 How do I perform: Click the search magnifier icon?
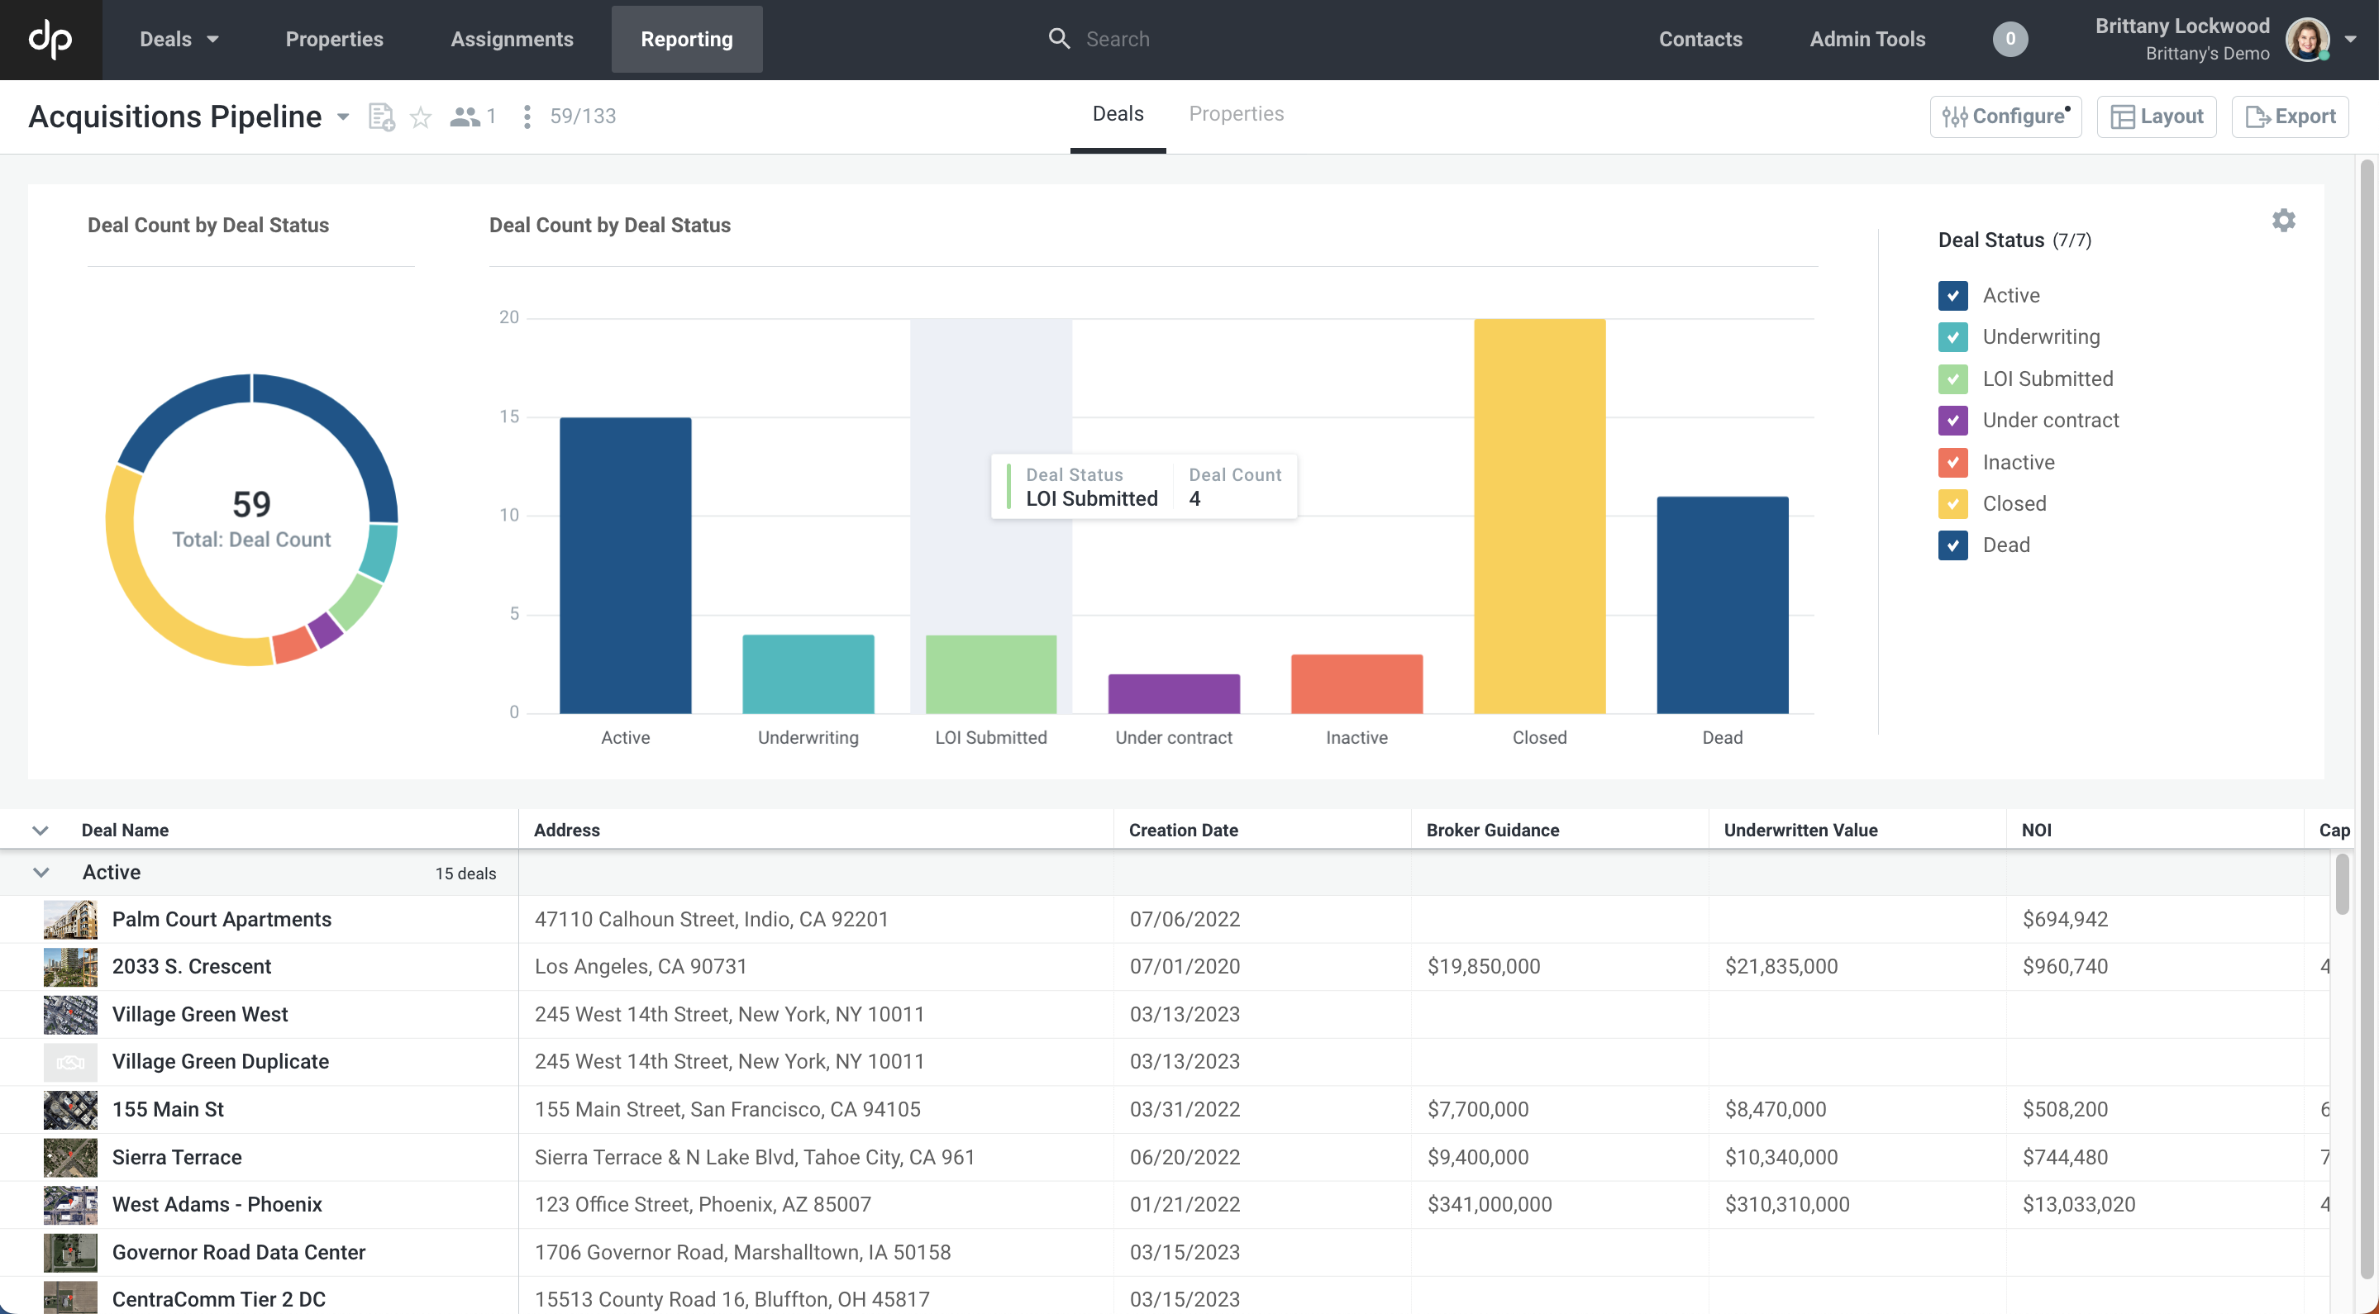tap(1059, 39)
